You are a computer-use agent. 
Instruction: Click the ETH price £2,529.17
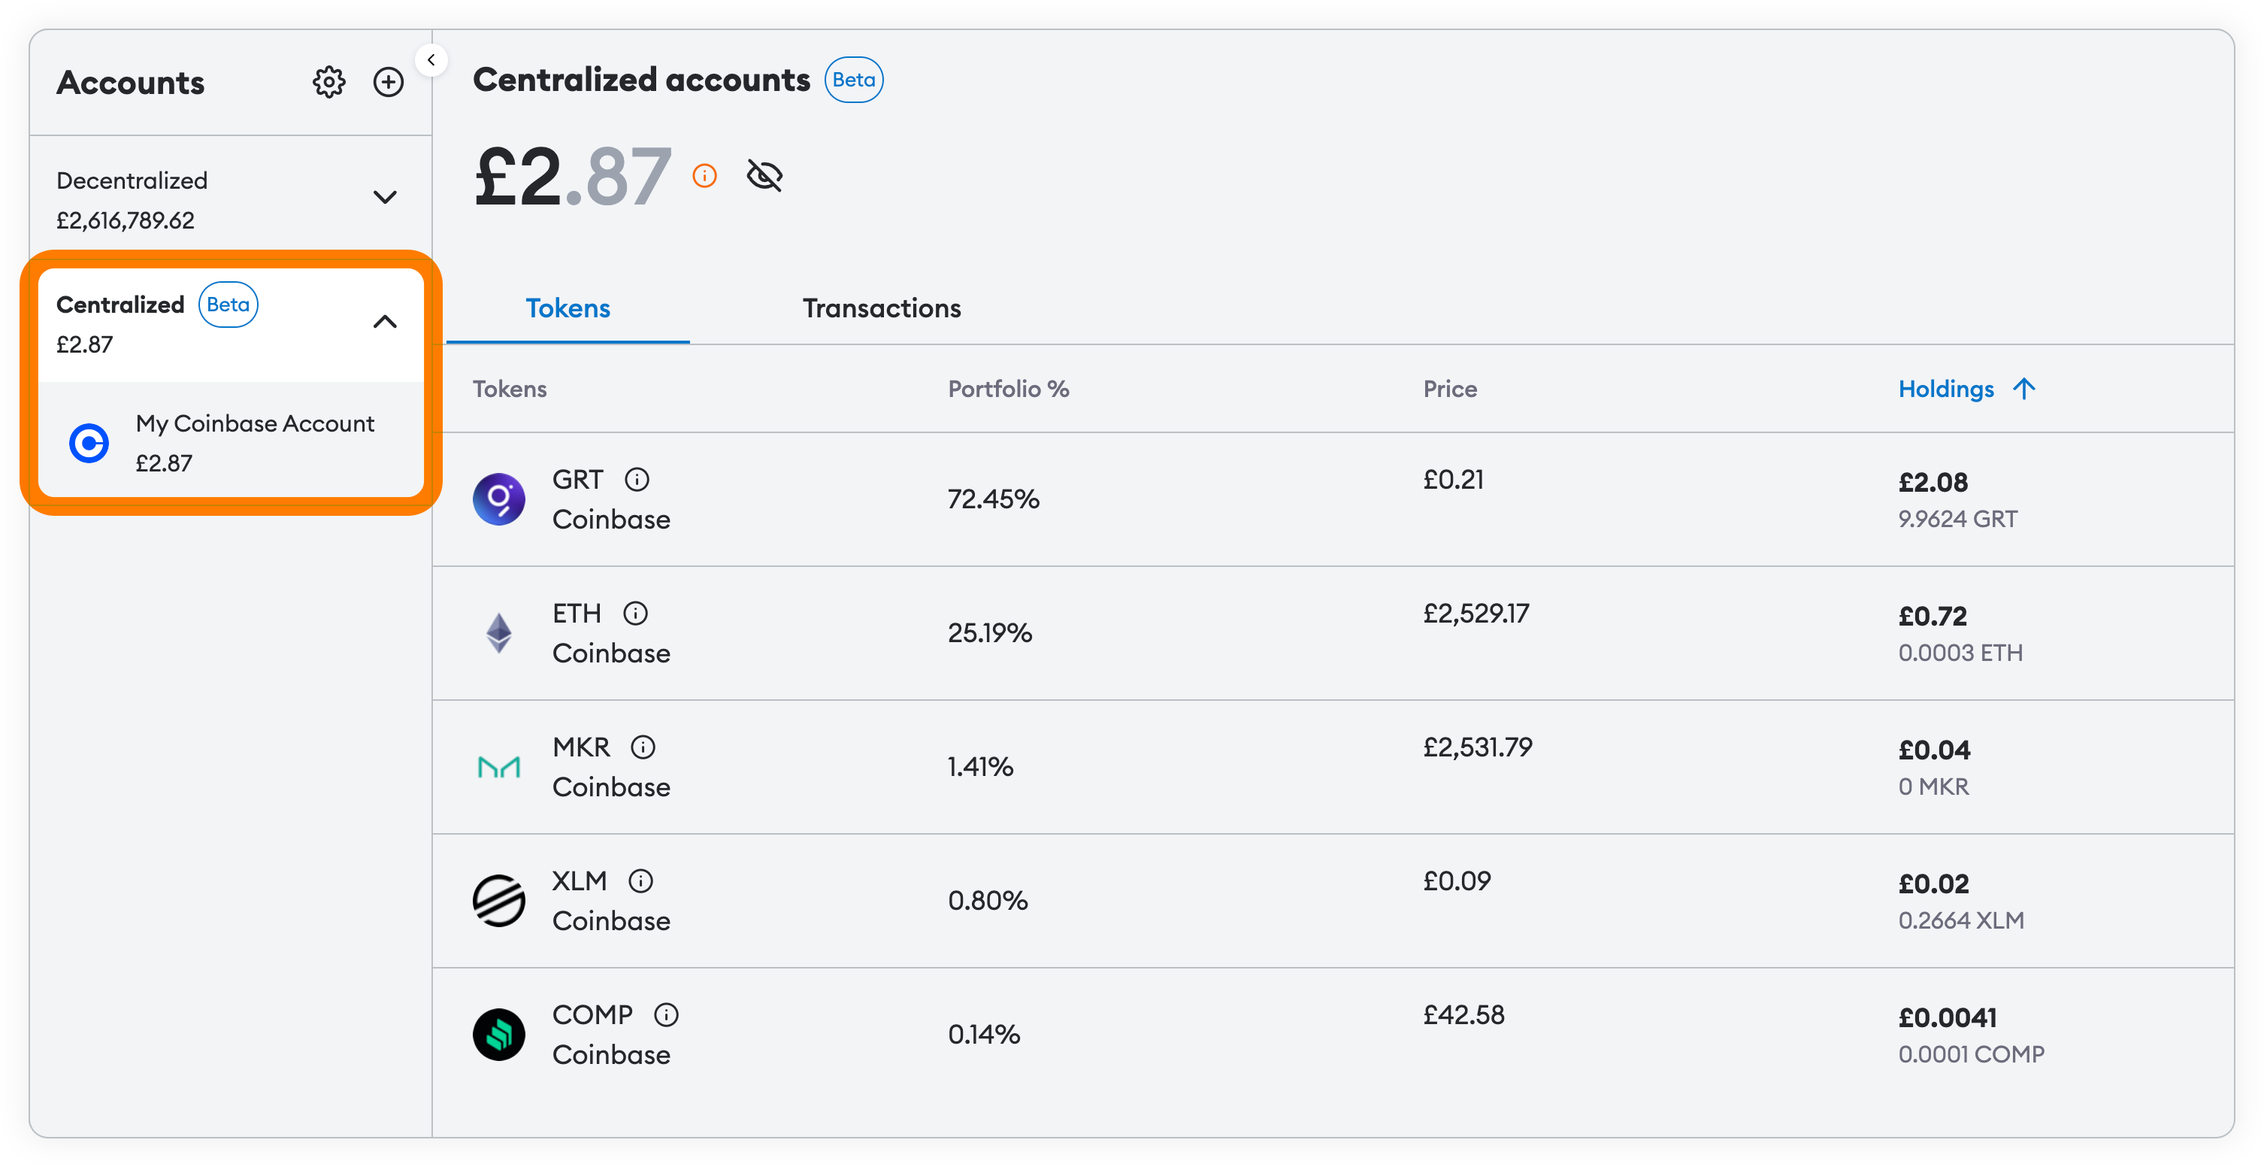(x=1476, y=613)
